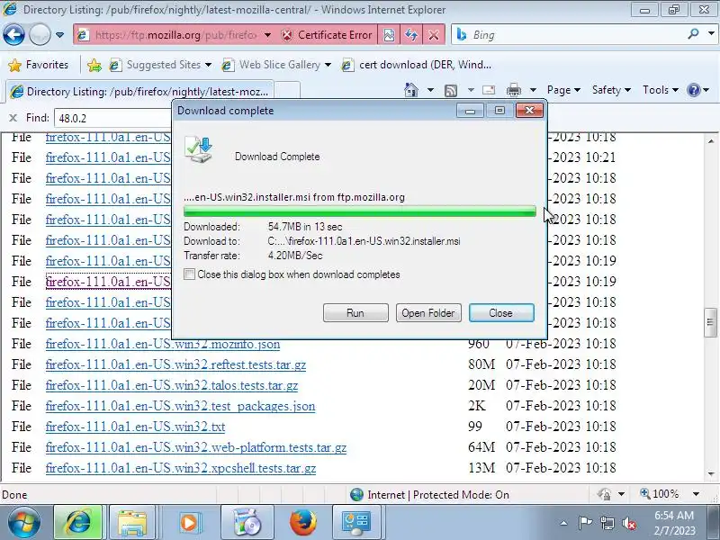
Task: Open firefox win32.txt link
Action: click(x=136, y=427)
